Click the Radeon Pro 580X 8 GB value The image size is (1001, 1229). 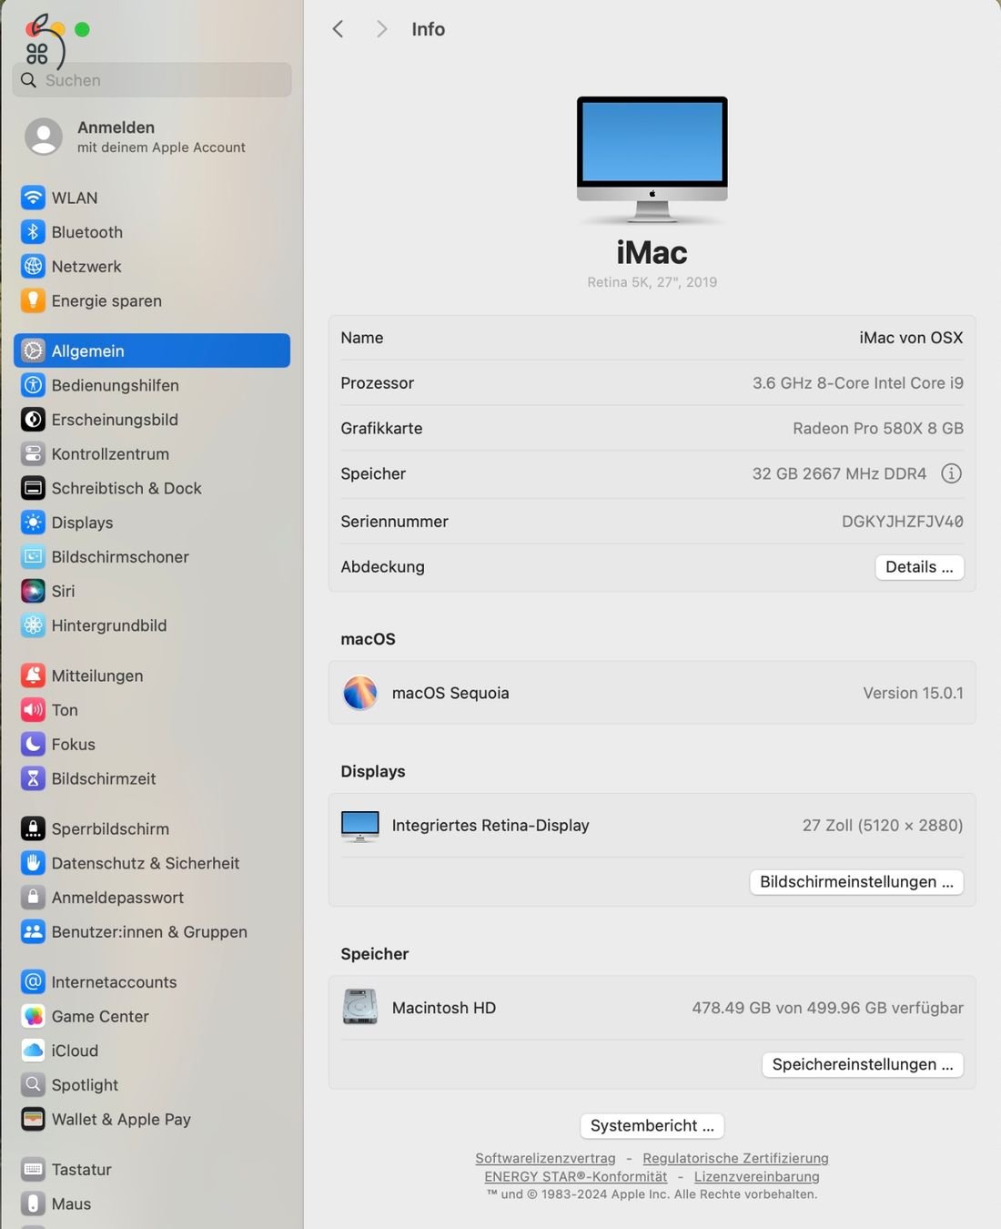(877, 428)
